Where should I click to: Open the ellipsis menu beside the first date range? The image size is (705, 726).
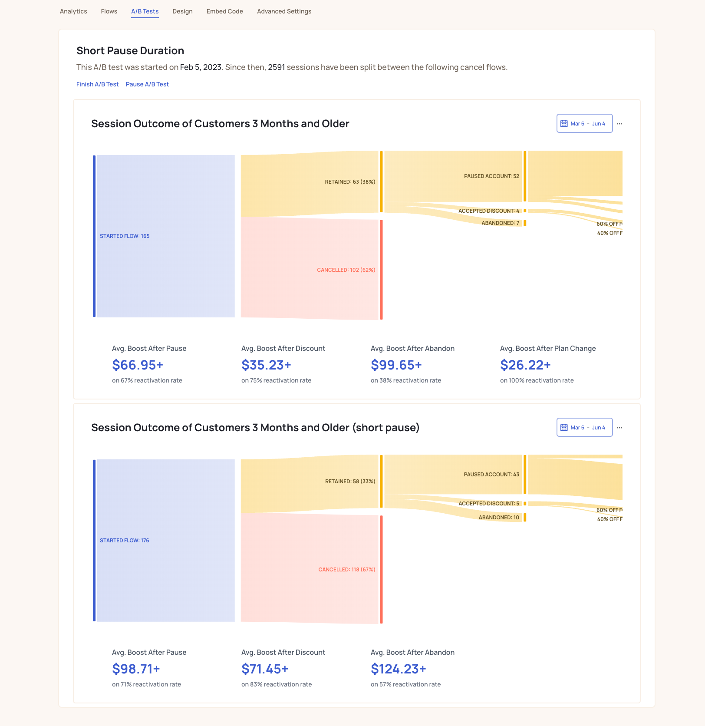tap(619, 123)
